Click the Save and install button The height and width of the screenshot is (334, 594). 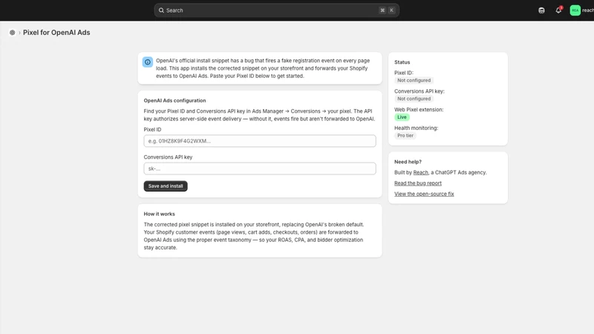[166, 186]
